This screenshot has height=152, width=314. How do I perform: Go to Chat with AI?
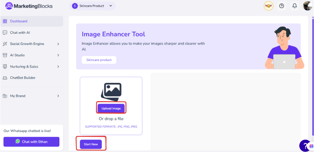point(20,33)
